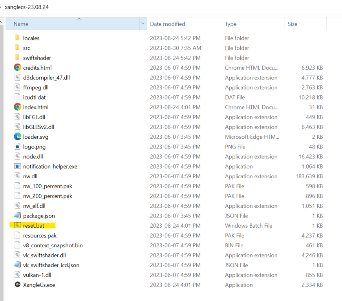Select the highlighted reset.bat file name

point(34,226)
